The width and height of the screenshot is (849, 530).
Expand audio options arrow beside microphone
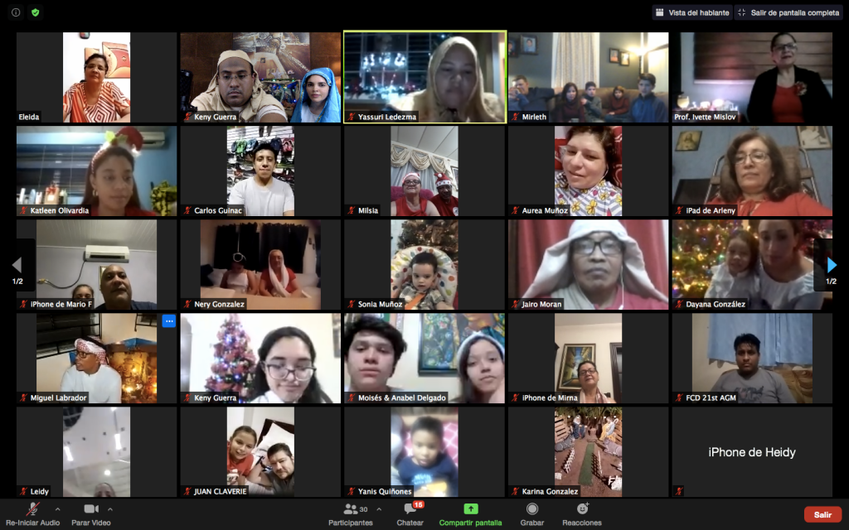pos(57,509)
